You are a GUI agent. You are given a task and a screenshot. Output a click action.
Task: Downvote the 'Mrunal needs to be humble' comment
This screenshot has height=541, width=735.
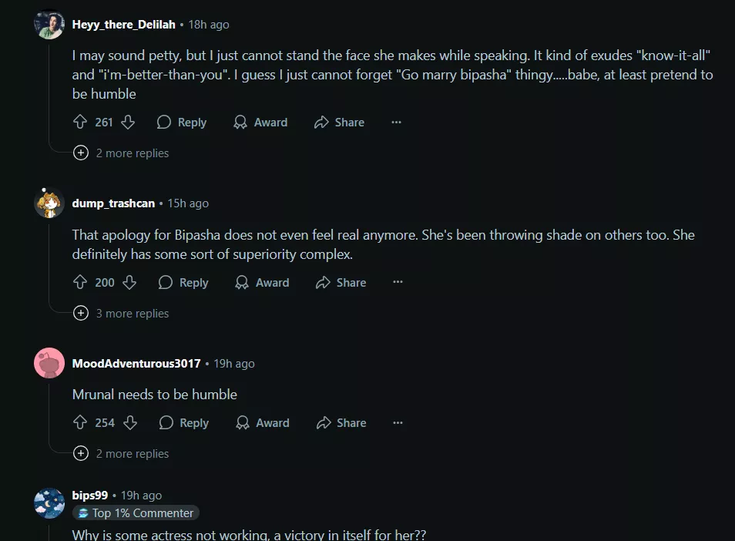130,422
